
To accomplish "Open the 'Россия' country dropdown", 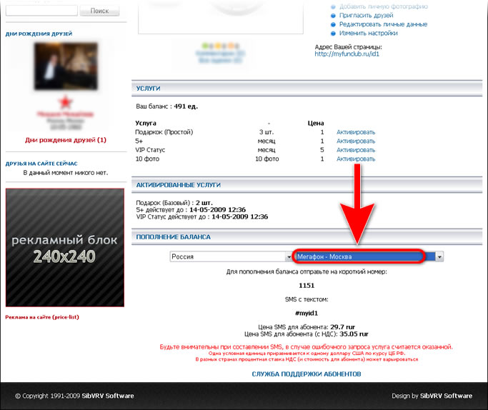I will click(x=230, y=256).
